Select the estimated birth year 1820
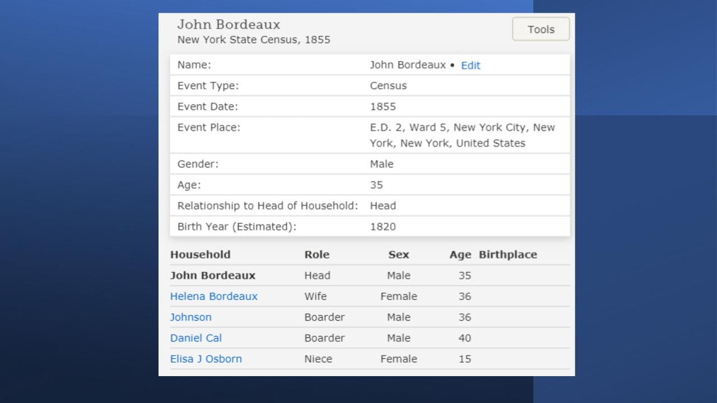 coord(383,227)
